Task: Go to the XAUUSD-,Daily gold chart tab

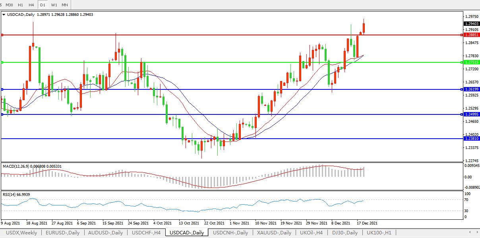Action: tap(274, 233)
